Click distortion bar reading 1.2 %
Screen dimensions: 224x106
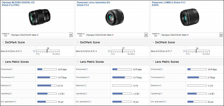click(197, 86)
